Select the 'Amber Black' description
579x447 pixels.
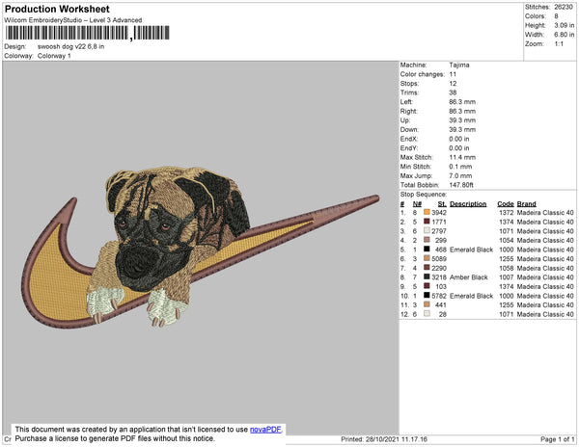[x=469, y=277]
